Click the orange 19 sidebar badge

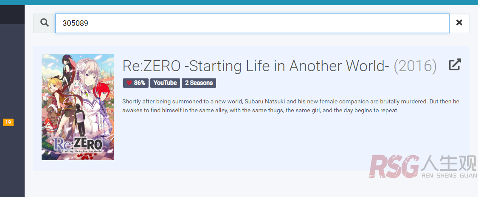8,122
